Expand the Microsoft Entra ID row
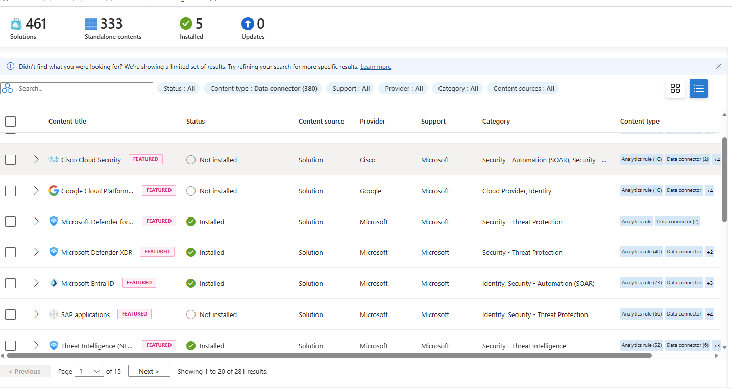The image size is (732, 388). pos(36,283)
